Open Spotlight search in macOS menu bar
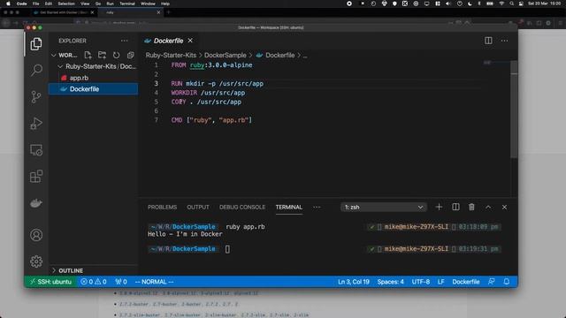The height and width of the screenshot is (318, 566). pos(511,4)
